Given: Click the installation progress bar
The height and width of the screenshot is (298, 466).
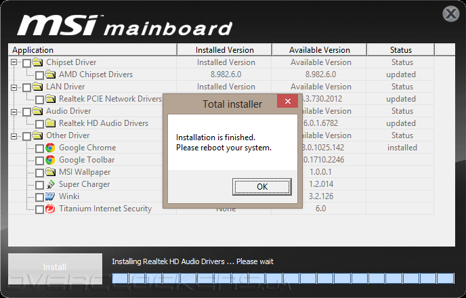Looking at the screenshot, I should click(283, 278).
